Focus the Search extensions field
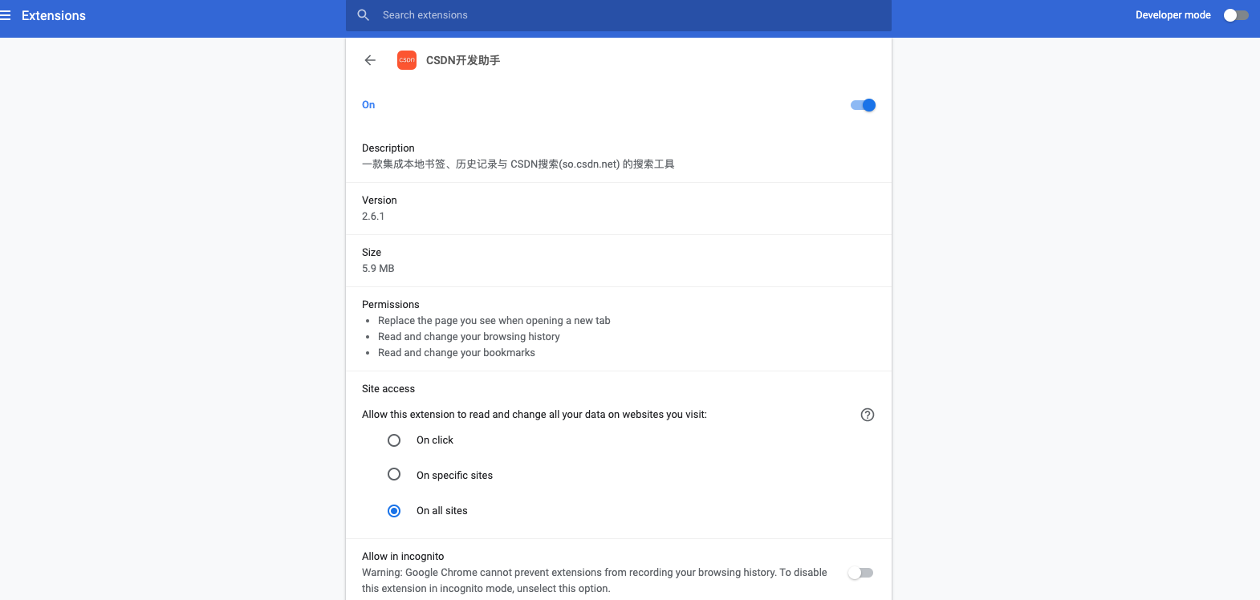Image resolution: width=1260 pixels, height=600 pixels. click(618, 15)
